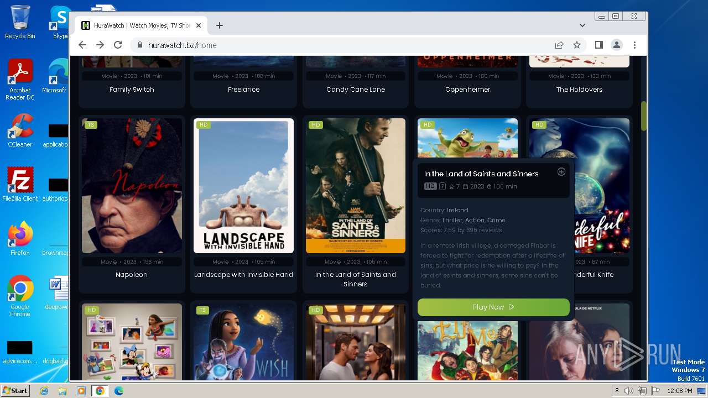Click the HD badge on Landscape poster

click(x=203, y=125)
